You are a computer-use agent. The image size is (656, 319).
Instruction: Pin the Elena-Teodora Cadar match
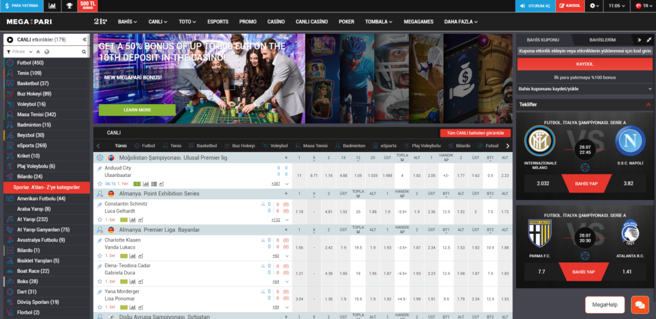(99, 266)
